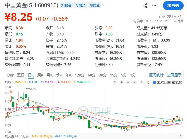
Task: Click the 货币单位 CNY value
Action: [158, 65]
